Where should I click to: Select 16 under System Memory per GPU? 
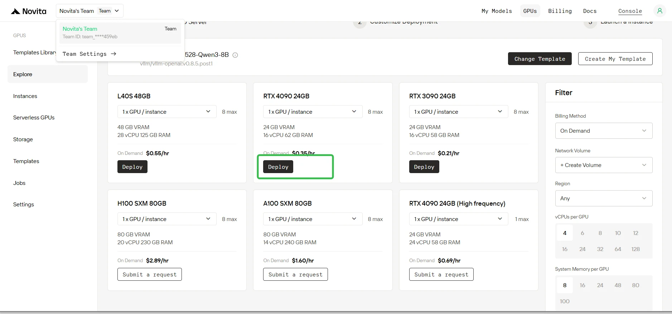tap(582, 285)
